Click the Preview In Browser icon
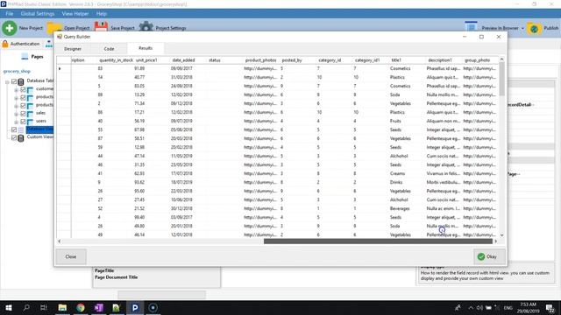The image size is (561, 315). coord(471,27)
